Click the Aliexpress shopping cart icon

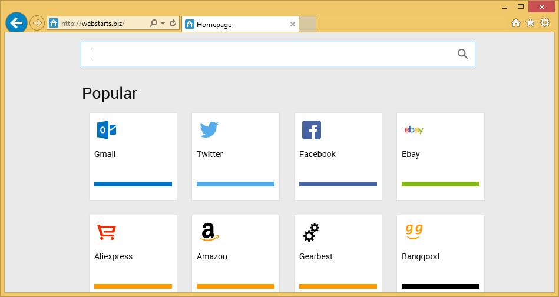click(107, 232)
